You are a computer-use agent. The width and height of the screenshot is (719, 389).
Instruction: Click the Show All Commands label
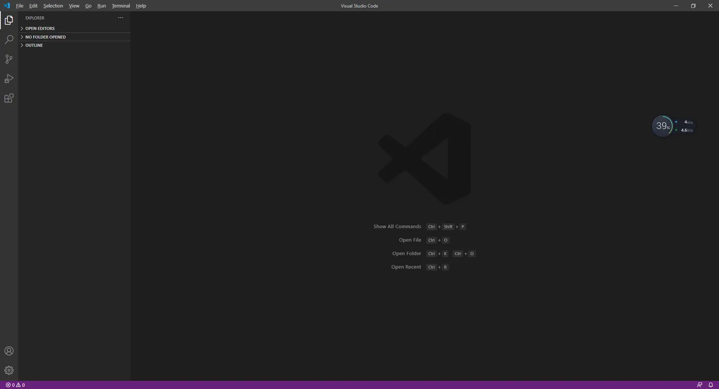[x=397, y=226]
